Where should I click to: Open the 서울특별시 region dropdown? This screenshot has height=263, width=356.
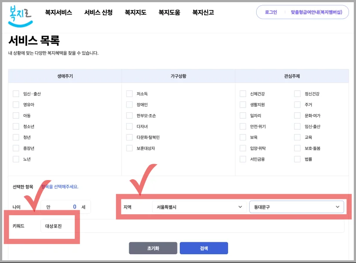(x=200, y=206)
